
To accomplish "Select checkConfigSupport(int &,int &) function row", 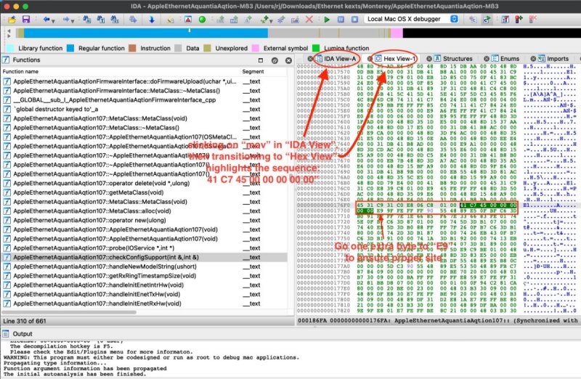I will point(145,257).
